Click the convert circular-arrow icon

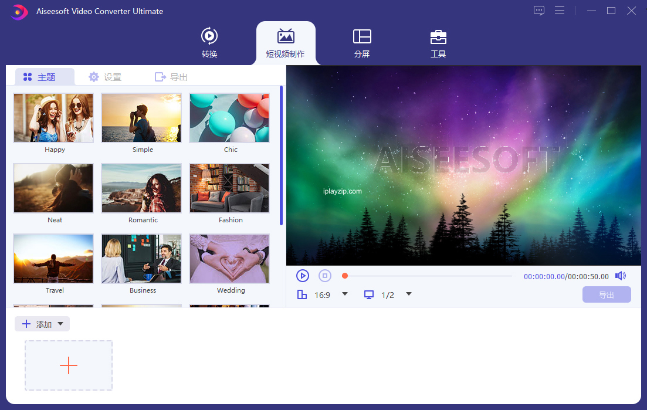(209, 36)
